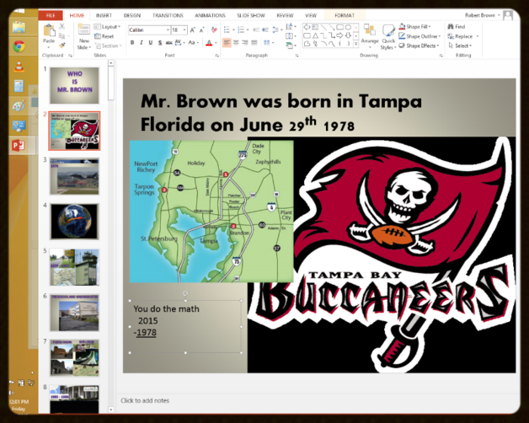Viewport: 529px width, 423px height.
Task: Select slide 1 thumbnail Who Is Mr. Brown
Action: click(75, 85)
